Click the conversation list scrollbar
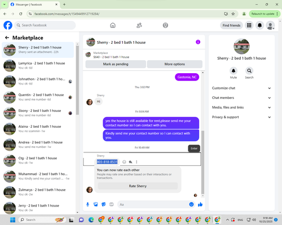Image resolution: width=282 pixels, height=225 pixels. pyautogui.click(x=77, y=80)
